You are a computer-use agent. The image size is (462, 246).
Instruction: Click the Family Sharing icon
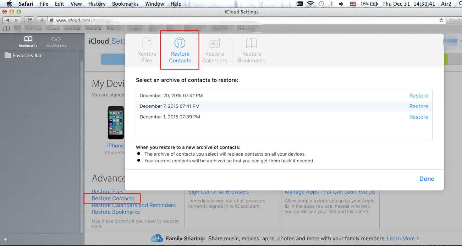pos(156,238)
